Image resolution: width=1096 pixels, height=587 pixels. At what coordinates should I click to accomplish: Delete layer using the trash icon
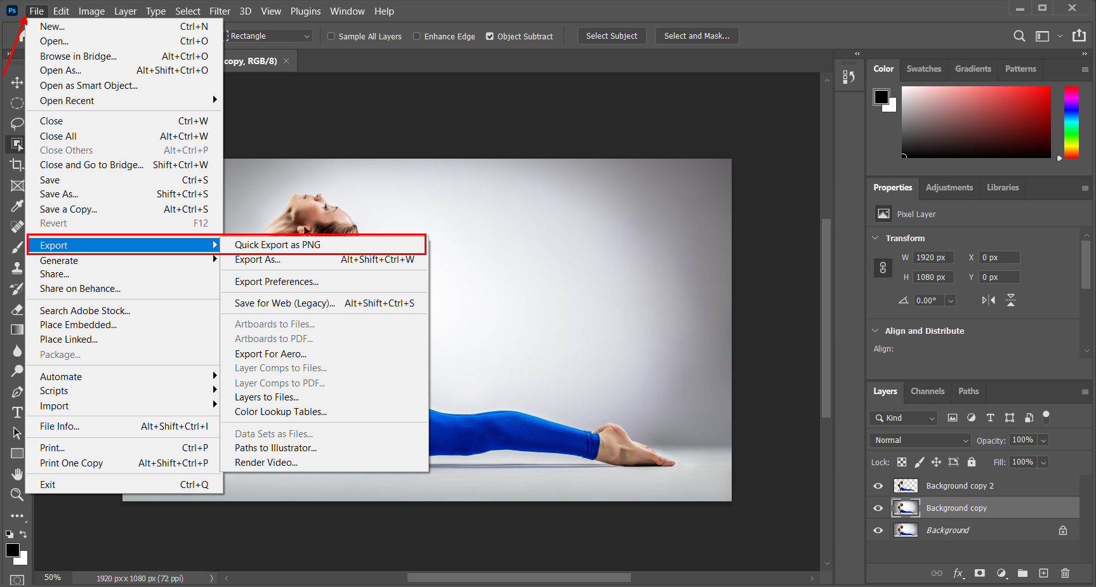tap(1066, 573)
